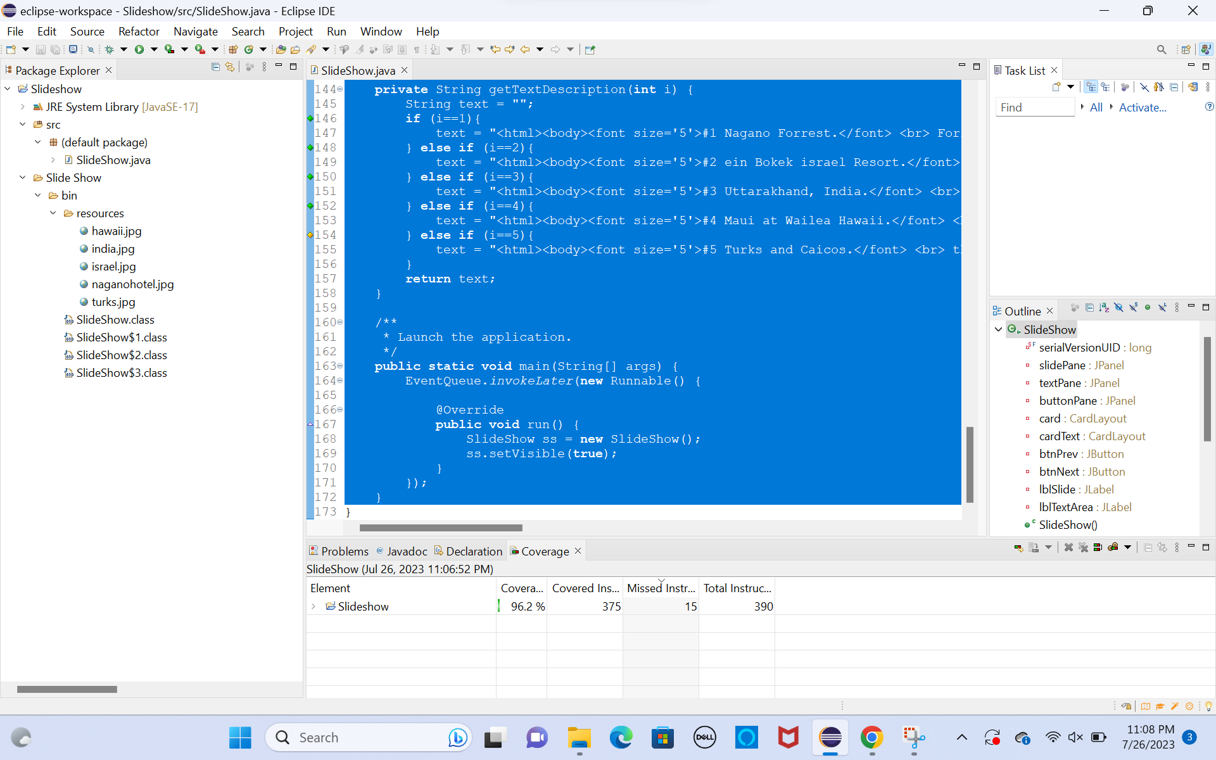Open the Refactor menu
Viewport: 1216px width, 760px height.
(x=138, y=32)
